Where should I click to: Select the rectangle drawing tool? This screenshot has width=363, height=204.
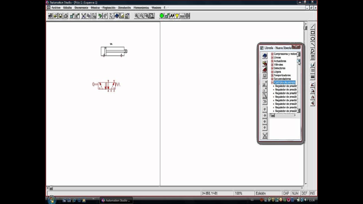click(313, 33)
